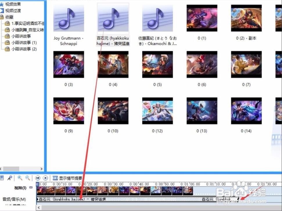This screenshot has height=211, width=282.
Task: Click the storyboard filmstrip icon
Action: (55, 178)
